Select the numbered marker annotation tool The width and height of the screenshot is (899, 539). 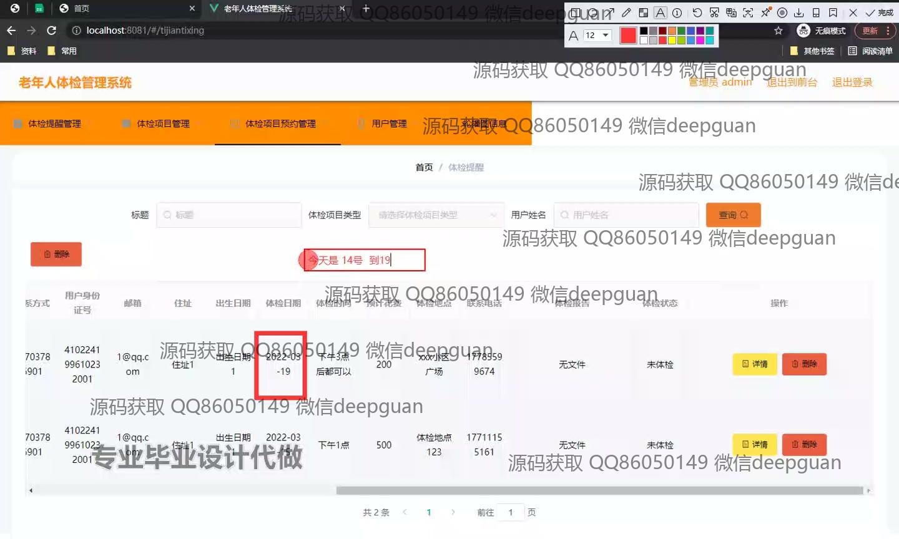677,12
